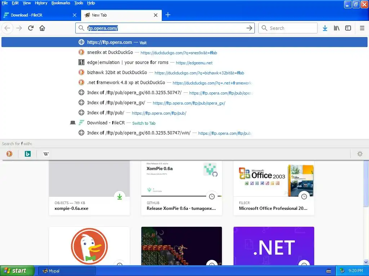Toggle the sidebar view icon
This screenshot has height=276, width=369.
[x=348, y=28]
